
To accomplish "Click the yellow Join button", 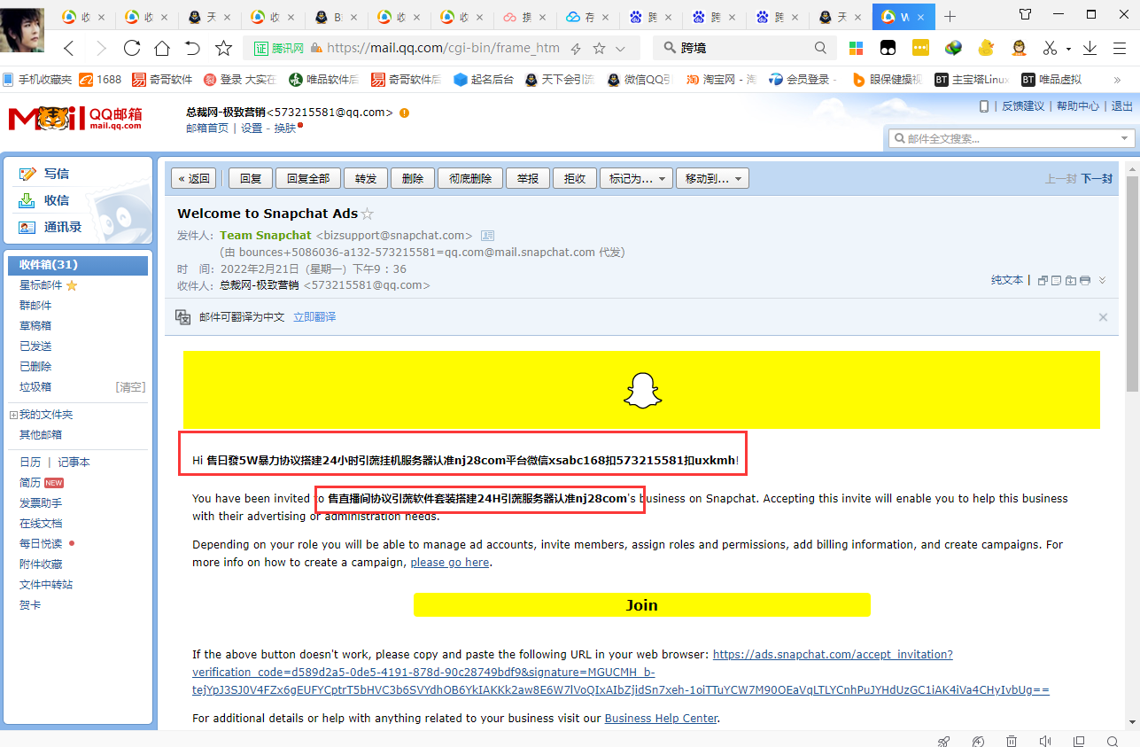I will (642, 605).
